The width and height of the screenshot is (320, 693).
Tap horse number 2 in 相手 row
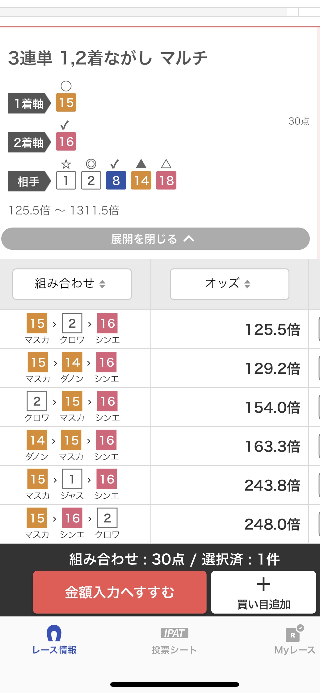(91, 180)
